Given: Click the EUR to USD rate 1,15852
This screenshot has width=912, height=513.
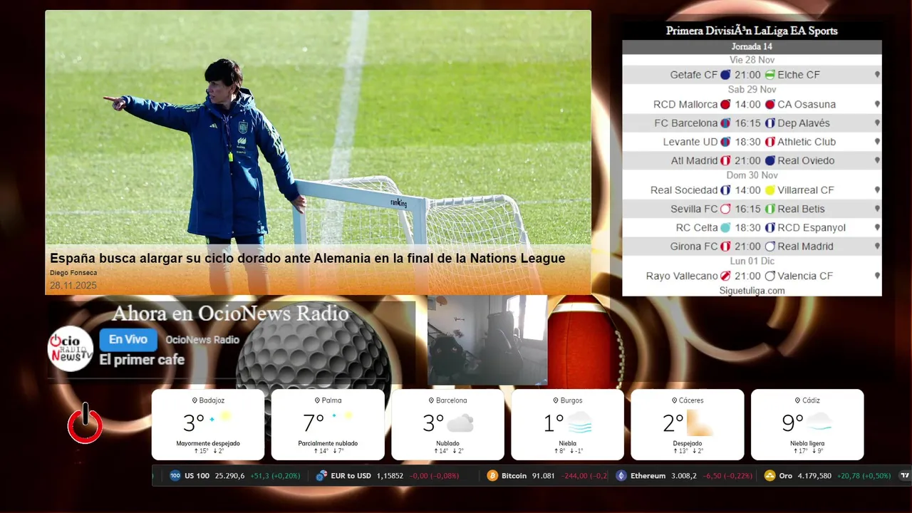Looking at the screenshot, I should click(x=390, y=476).
